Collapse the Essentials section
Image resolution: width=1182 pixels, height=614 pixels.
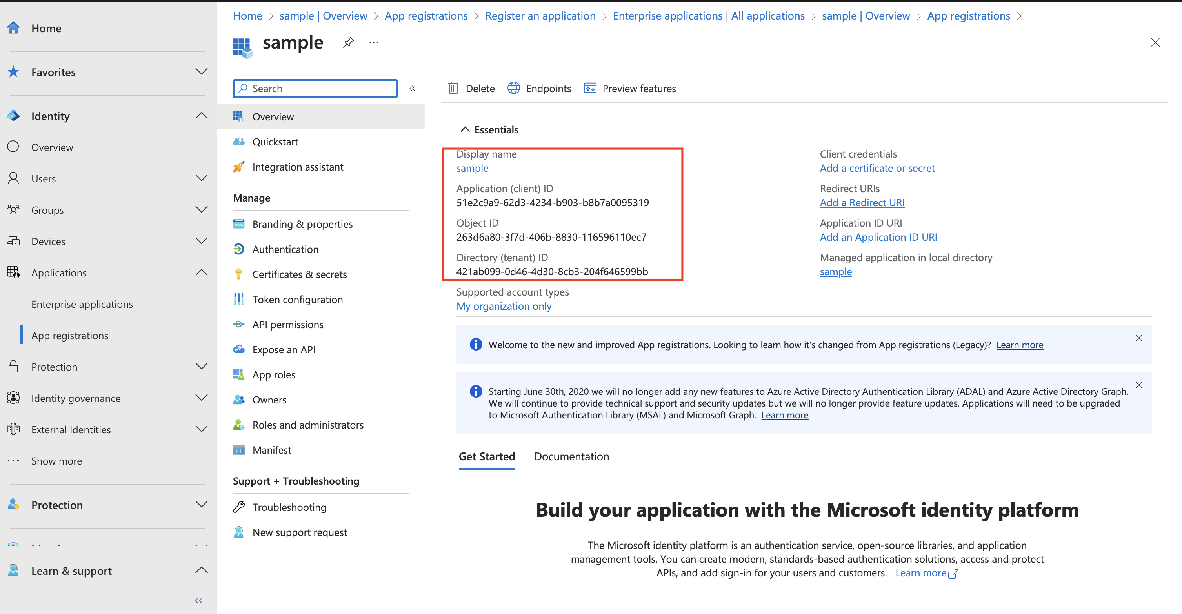tap(465, 130)
